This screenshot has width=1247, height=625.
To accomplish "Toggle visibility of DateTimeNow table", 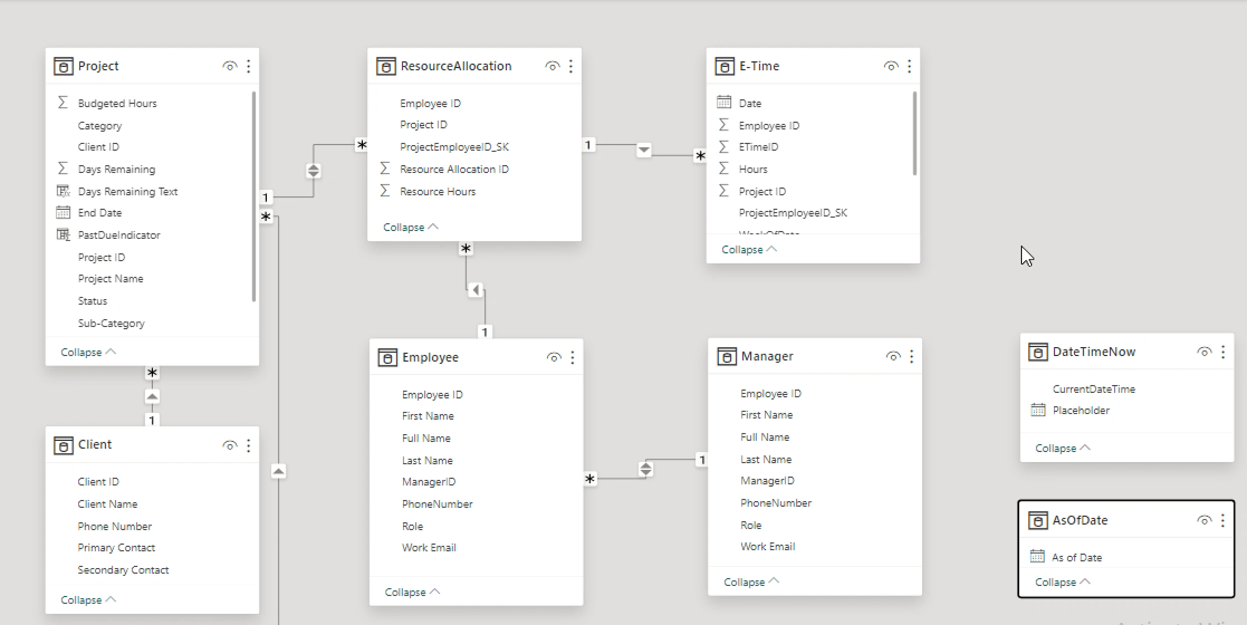I will (x=1204, y=352).
